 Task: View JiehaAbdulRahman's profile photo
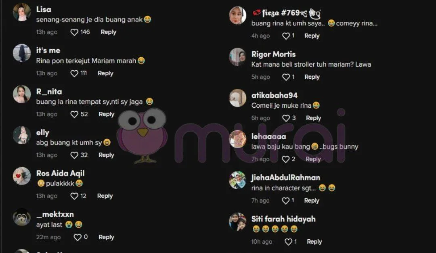(237, 180)
